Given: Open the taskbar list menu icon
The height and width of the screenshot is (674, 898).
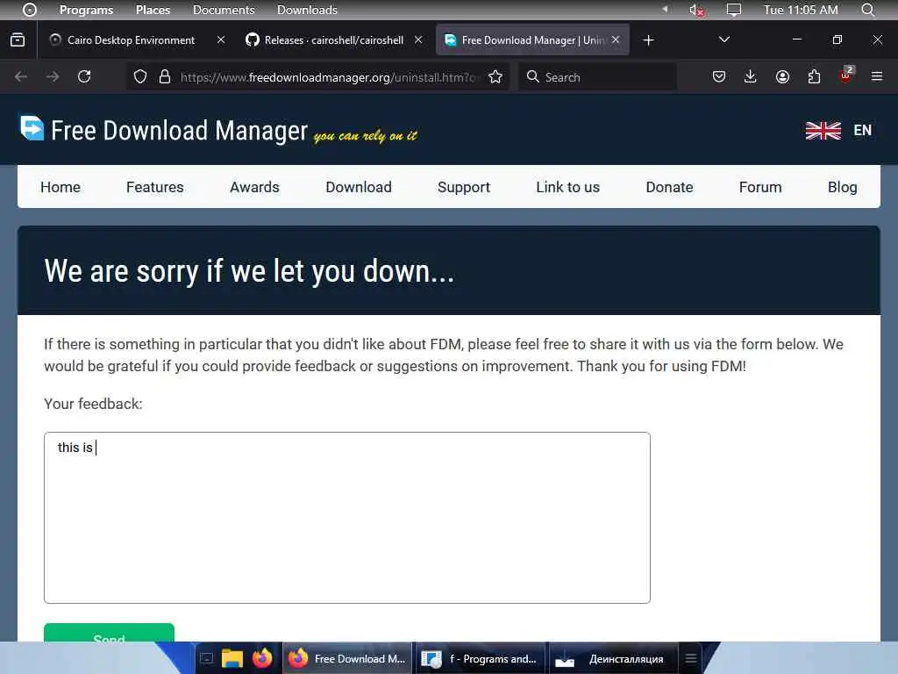Looking at the screenshot, I should pyautogui.click(x=691, y=658).
